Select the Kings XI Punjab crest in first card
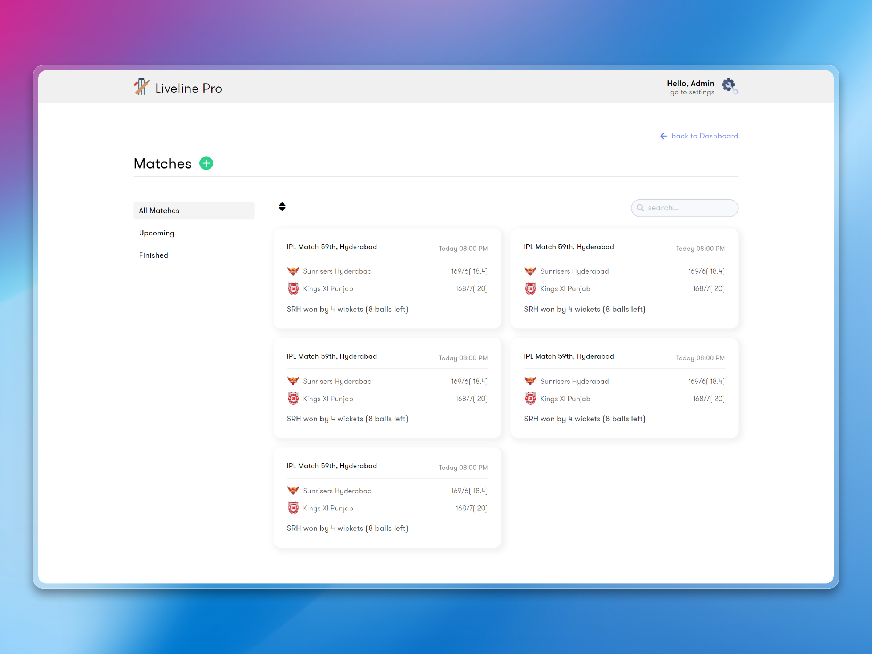Image resolution: width=872 pixels, height=654 pixels. [293, 288]
